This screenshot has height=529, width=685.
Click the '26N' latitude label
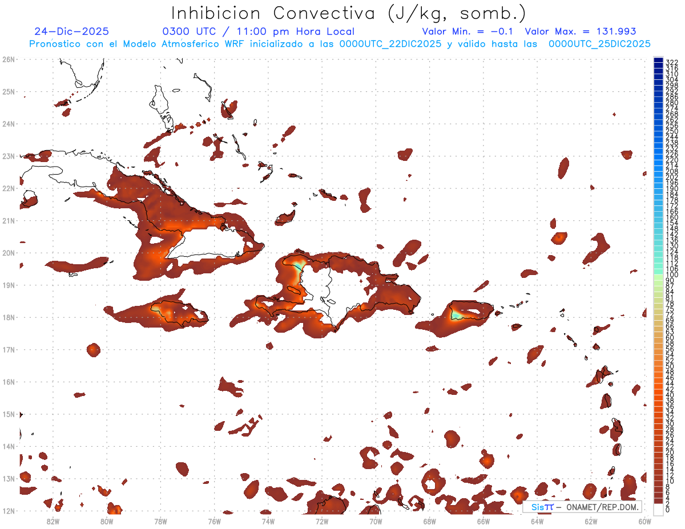(9, 59)
